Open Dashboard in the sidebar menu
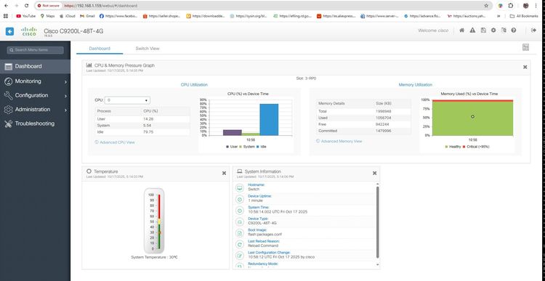This screenshot has height=281, width=545. tap(35, 66)
